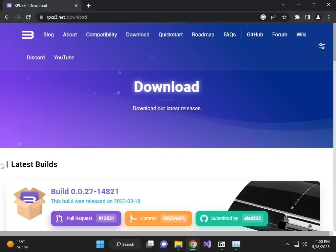Open Commit 0BEDA6FA button
Viewport: 336px width, 252px height.
(x=158, y=218)
